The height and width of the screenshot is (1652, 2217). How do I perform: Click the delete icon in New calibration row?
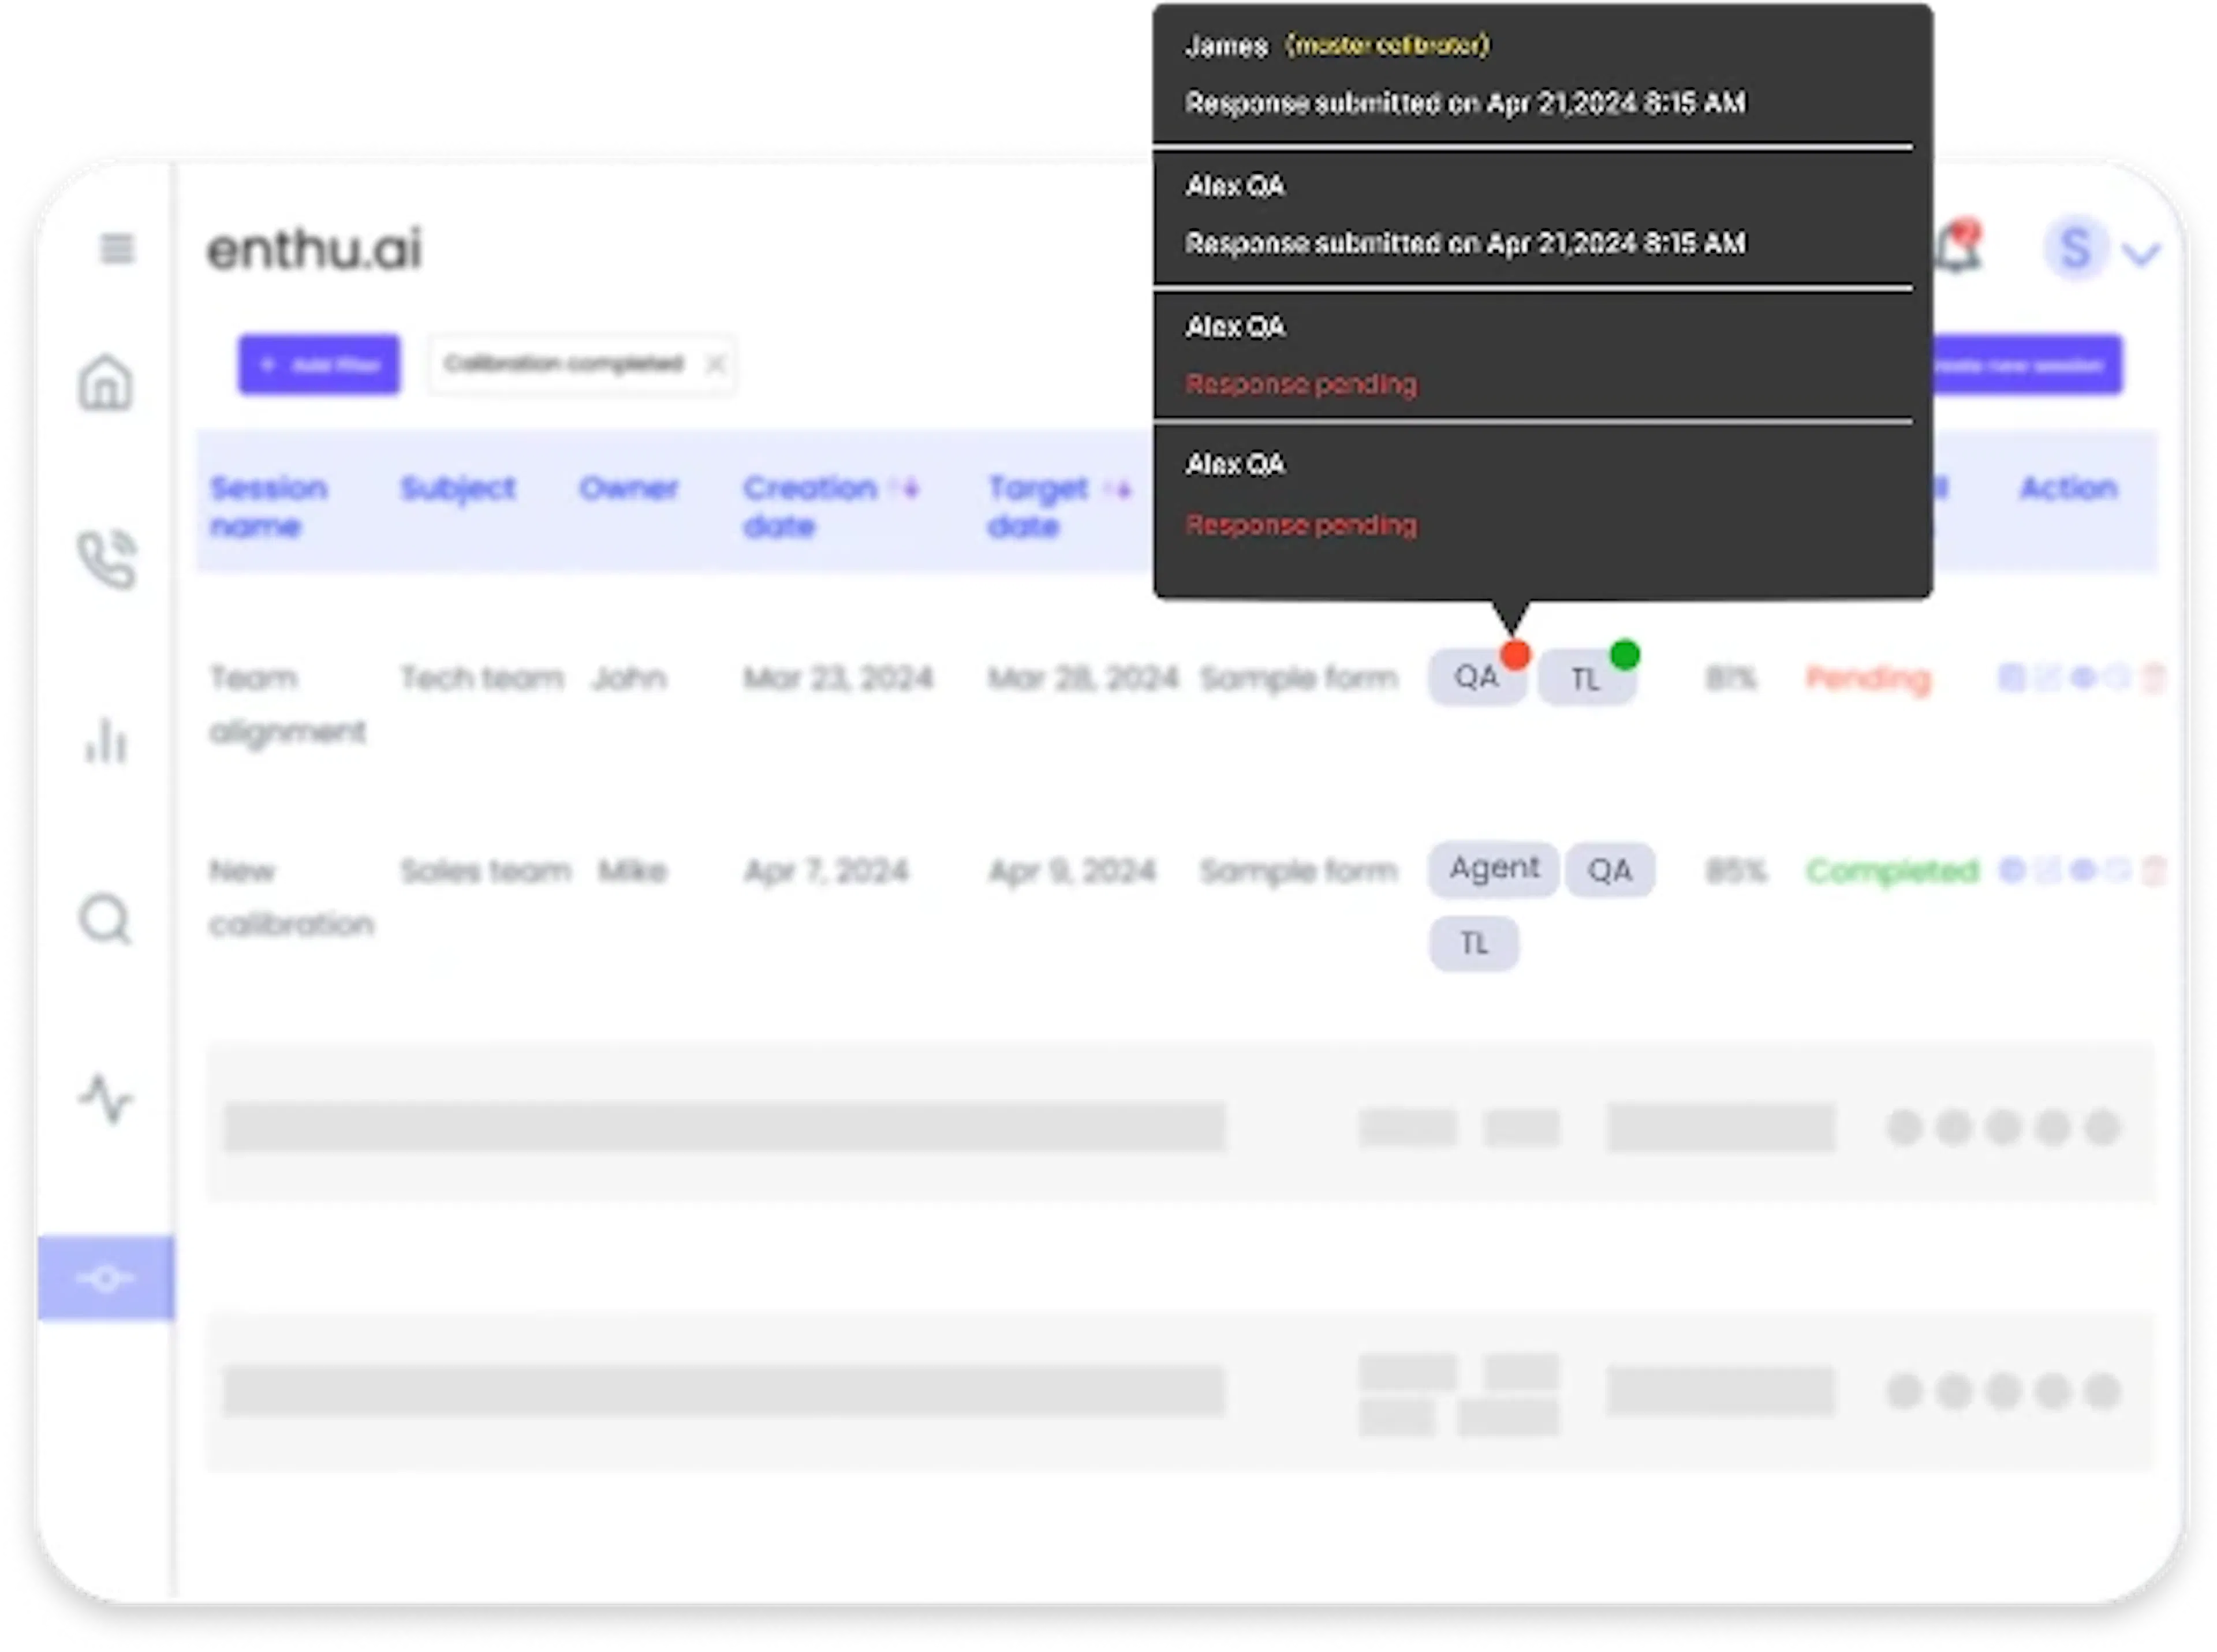tap(2154, 871)
